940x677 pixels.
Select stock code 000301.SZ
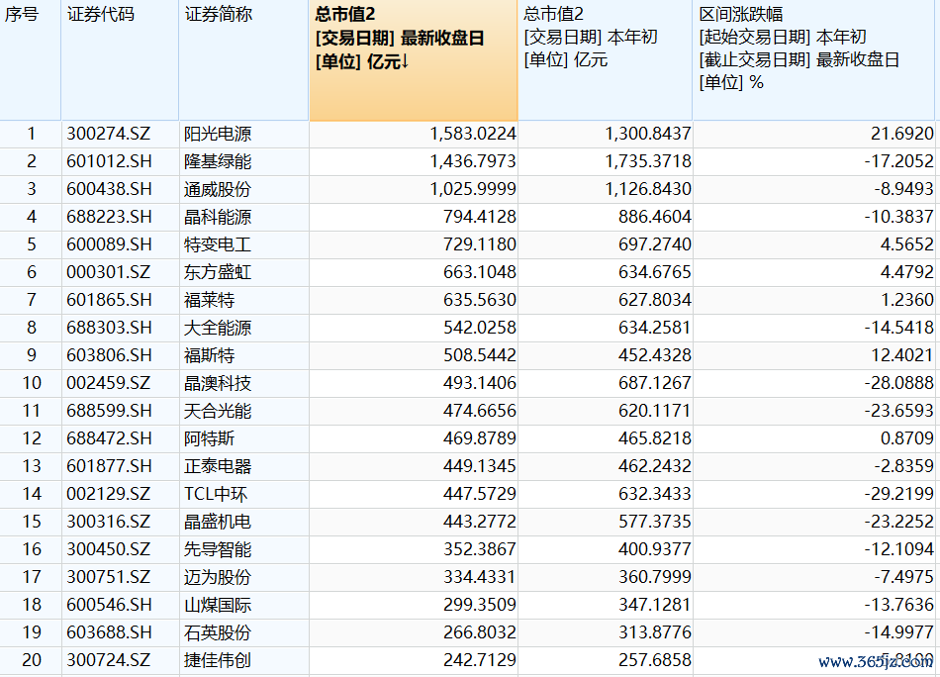(x=109, y=272)
